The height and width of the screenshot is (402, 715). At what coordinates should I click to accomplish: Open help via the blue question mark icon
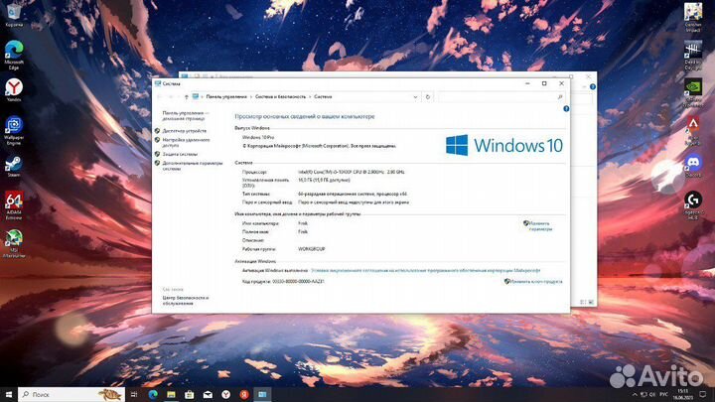pyautogui.click(x=566, y=109)
